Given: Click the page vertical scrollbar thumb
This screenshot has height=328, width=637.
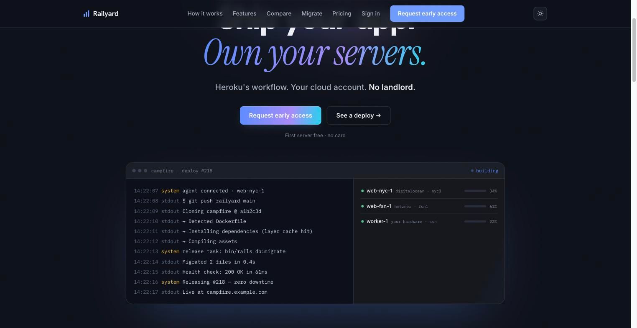Looking at the screenshot, I should [634, 50].
